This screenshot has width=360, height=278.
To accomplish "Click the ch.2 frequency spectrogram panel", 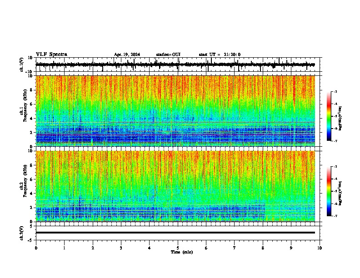I will [x=175, y=186].
